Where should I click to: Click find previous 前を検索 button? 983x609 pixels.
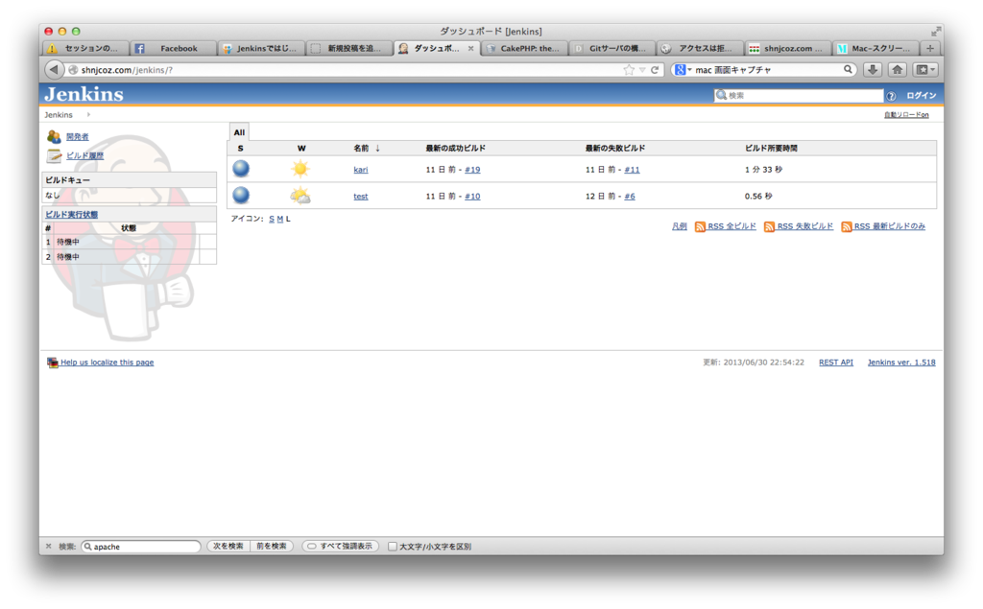click(272, 547)
